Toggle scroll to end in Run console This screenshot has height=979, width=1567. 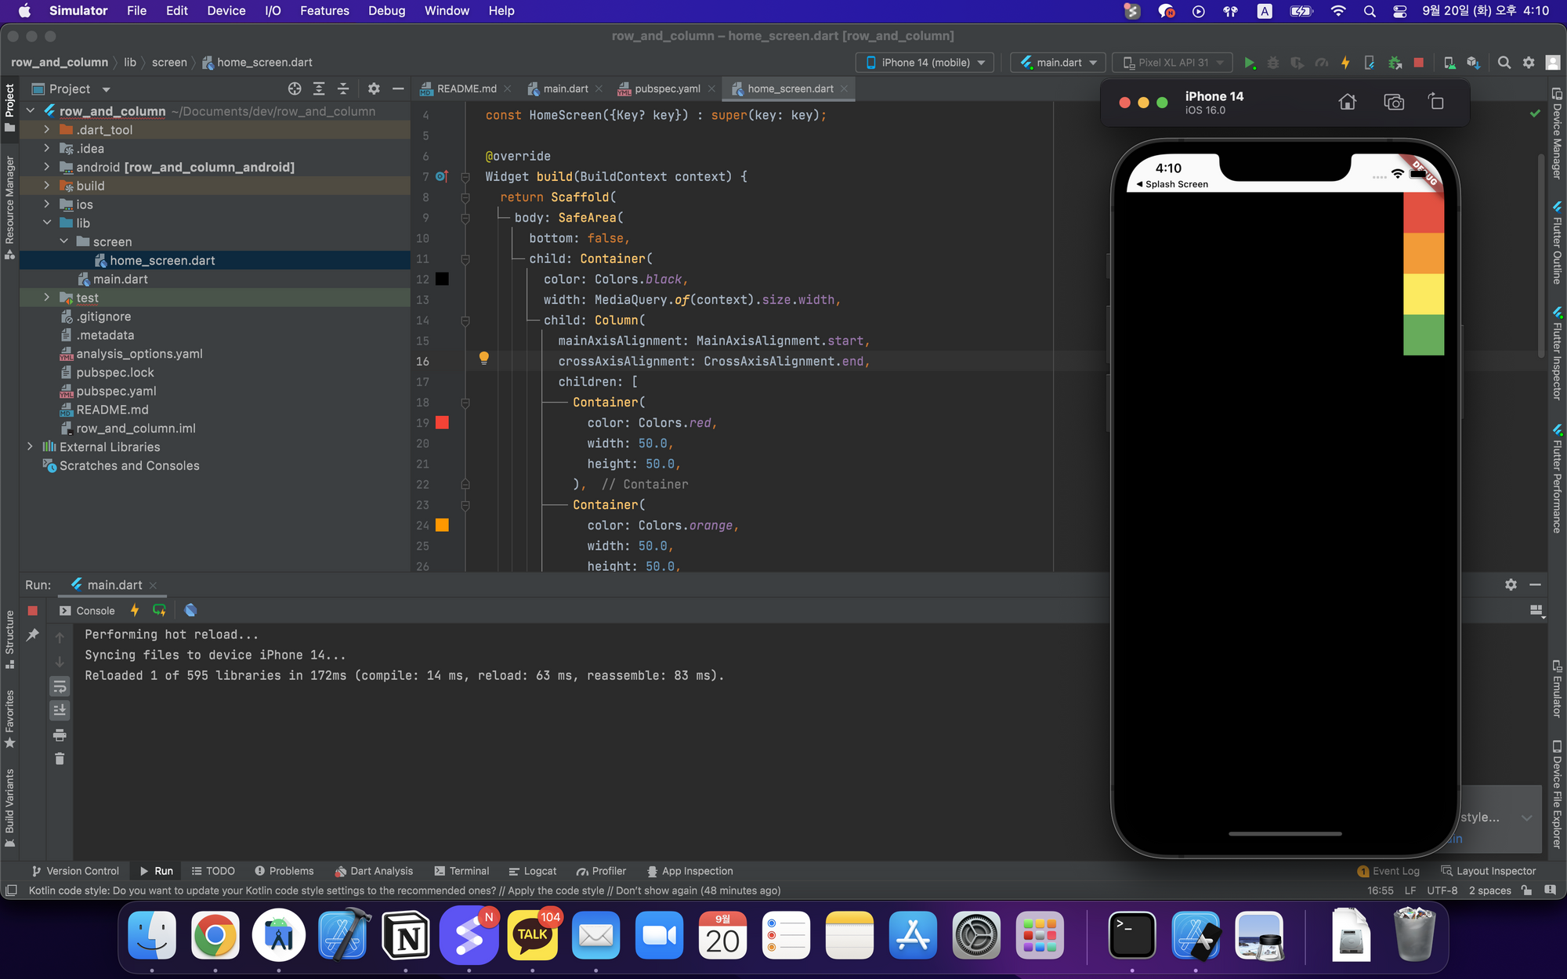[60, 710]
